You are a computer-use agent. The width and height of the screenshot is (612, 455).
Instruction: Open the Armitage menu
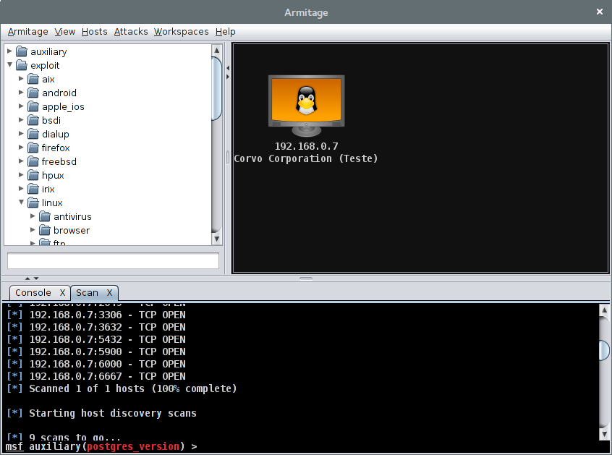(x=28, y=32)
